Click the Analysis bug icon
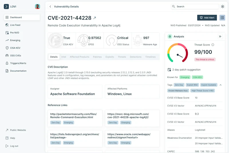The height and width of the screenshot is (153, 229). pos(170,37)
